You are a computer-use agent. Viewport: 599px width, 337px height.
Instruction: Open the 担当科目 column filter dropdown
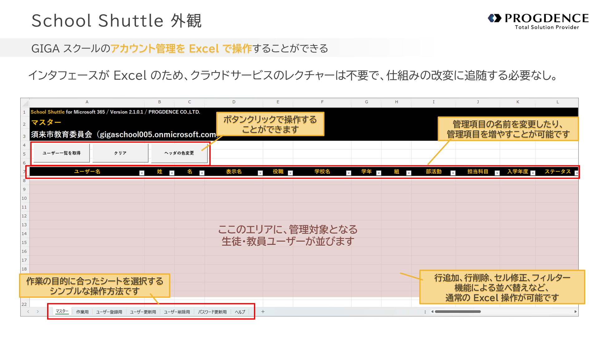coord(497,173)
